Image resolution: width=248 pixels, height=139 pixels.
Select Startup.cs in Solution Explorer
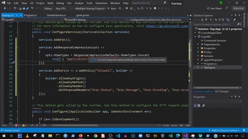pos(209,68)
